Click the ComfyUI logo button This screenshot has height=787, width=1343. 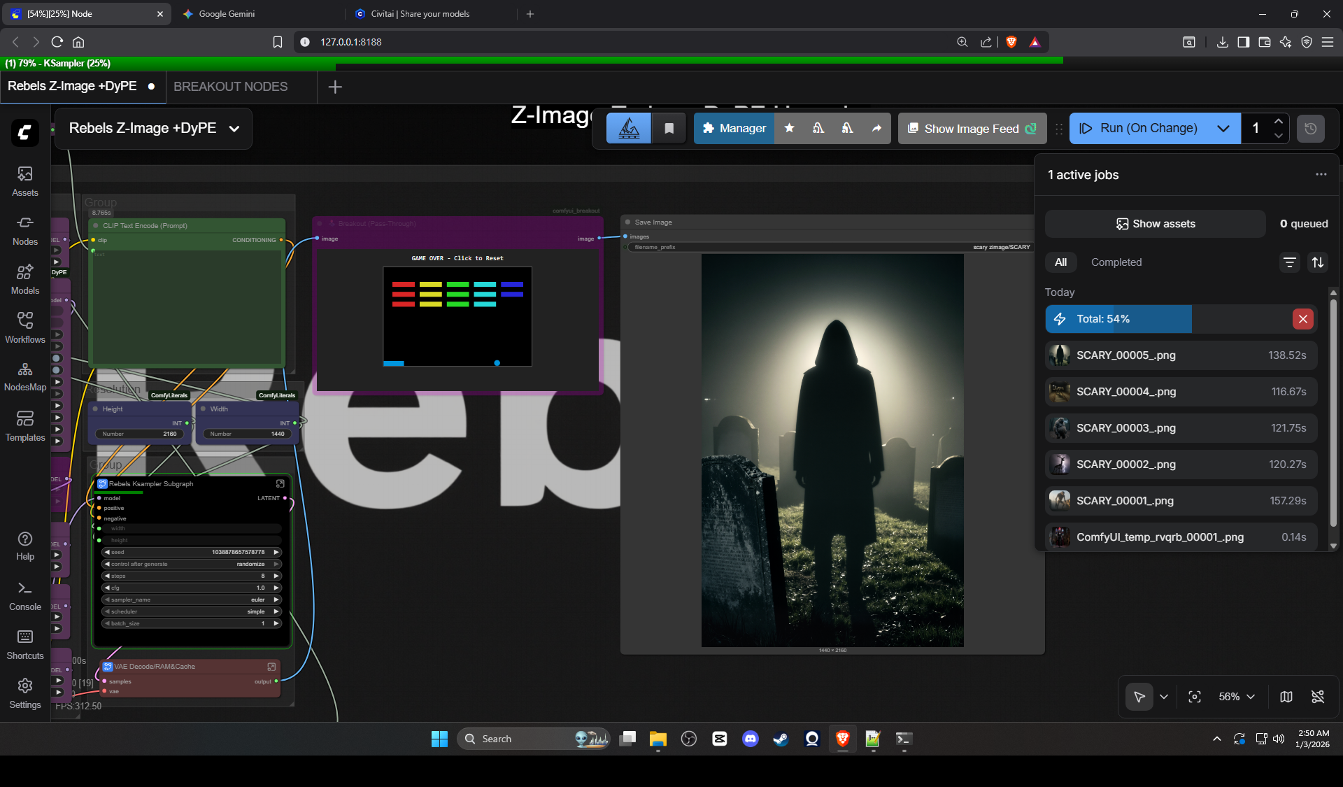(x=25, y=132)
